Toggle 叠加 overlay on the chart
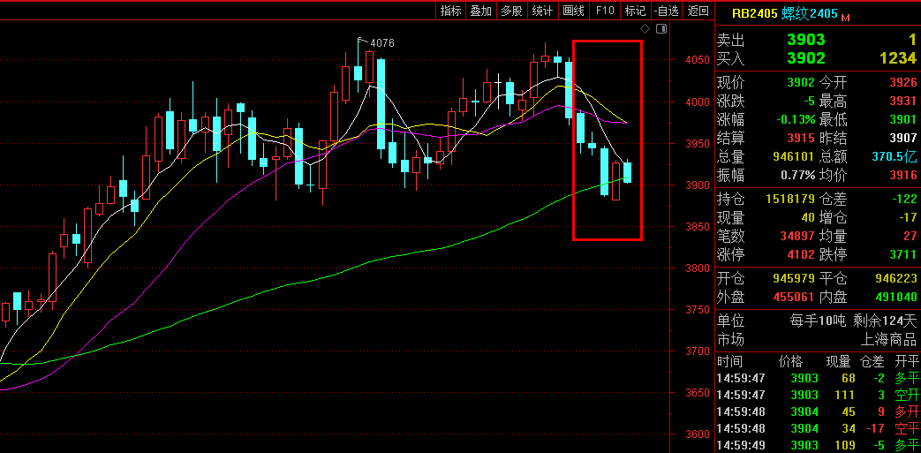This screenshot has height=453, width=921. 481,11
